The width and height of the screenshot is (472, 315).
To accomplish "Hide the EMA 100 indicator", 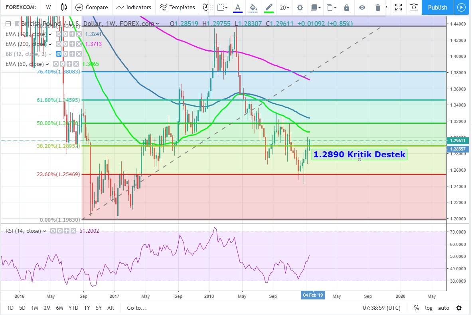I will tap(59, 34).
